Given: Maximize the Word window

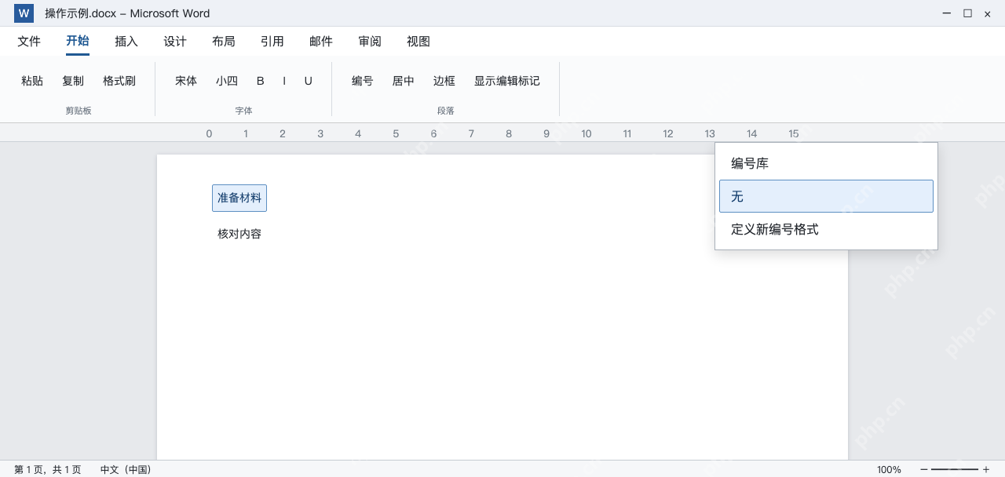Looking at the screenshot, I should 967,13.
